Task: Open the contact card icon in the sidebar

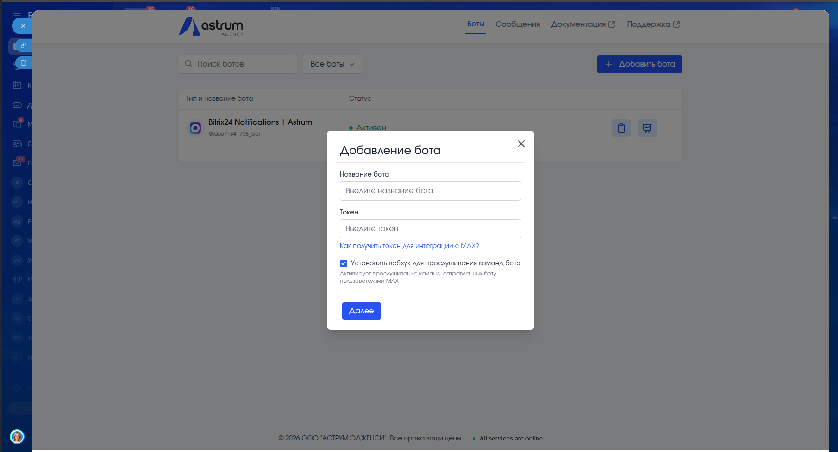Action: click(x=17, y=144)
